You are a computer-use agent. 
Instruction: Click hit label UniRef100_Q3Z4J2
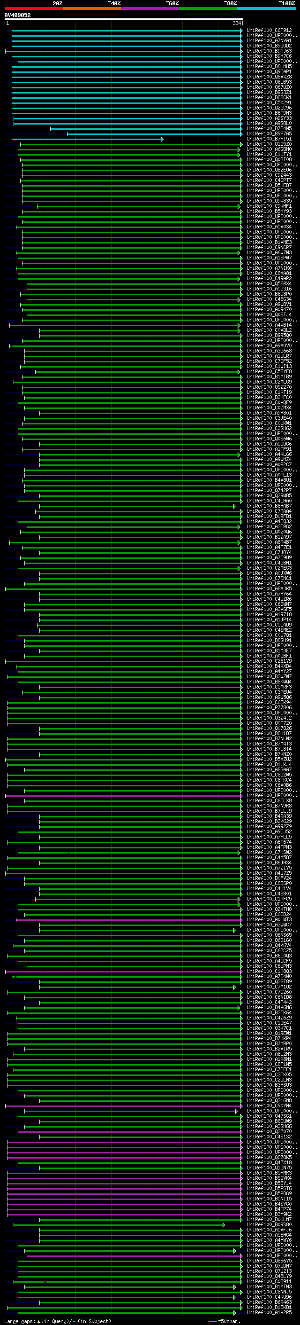[269, 718]
